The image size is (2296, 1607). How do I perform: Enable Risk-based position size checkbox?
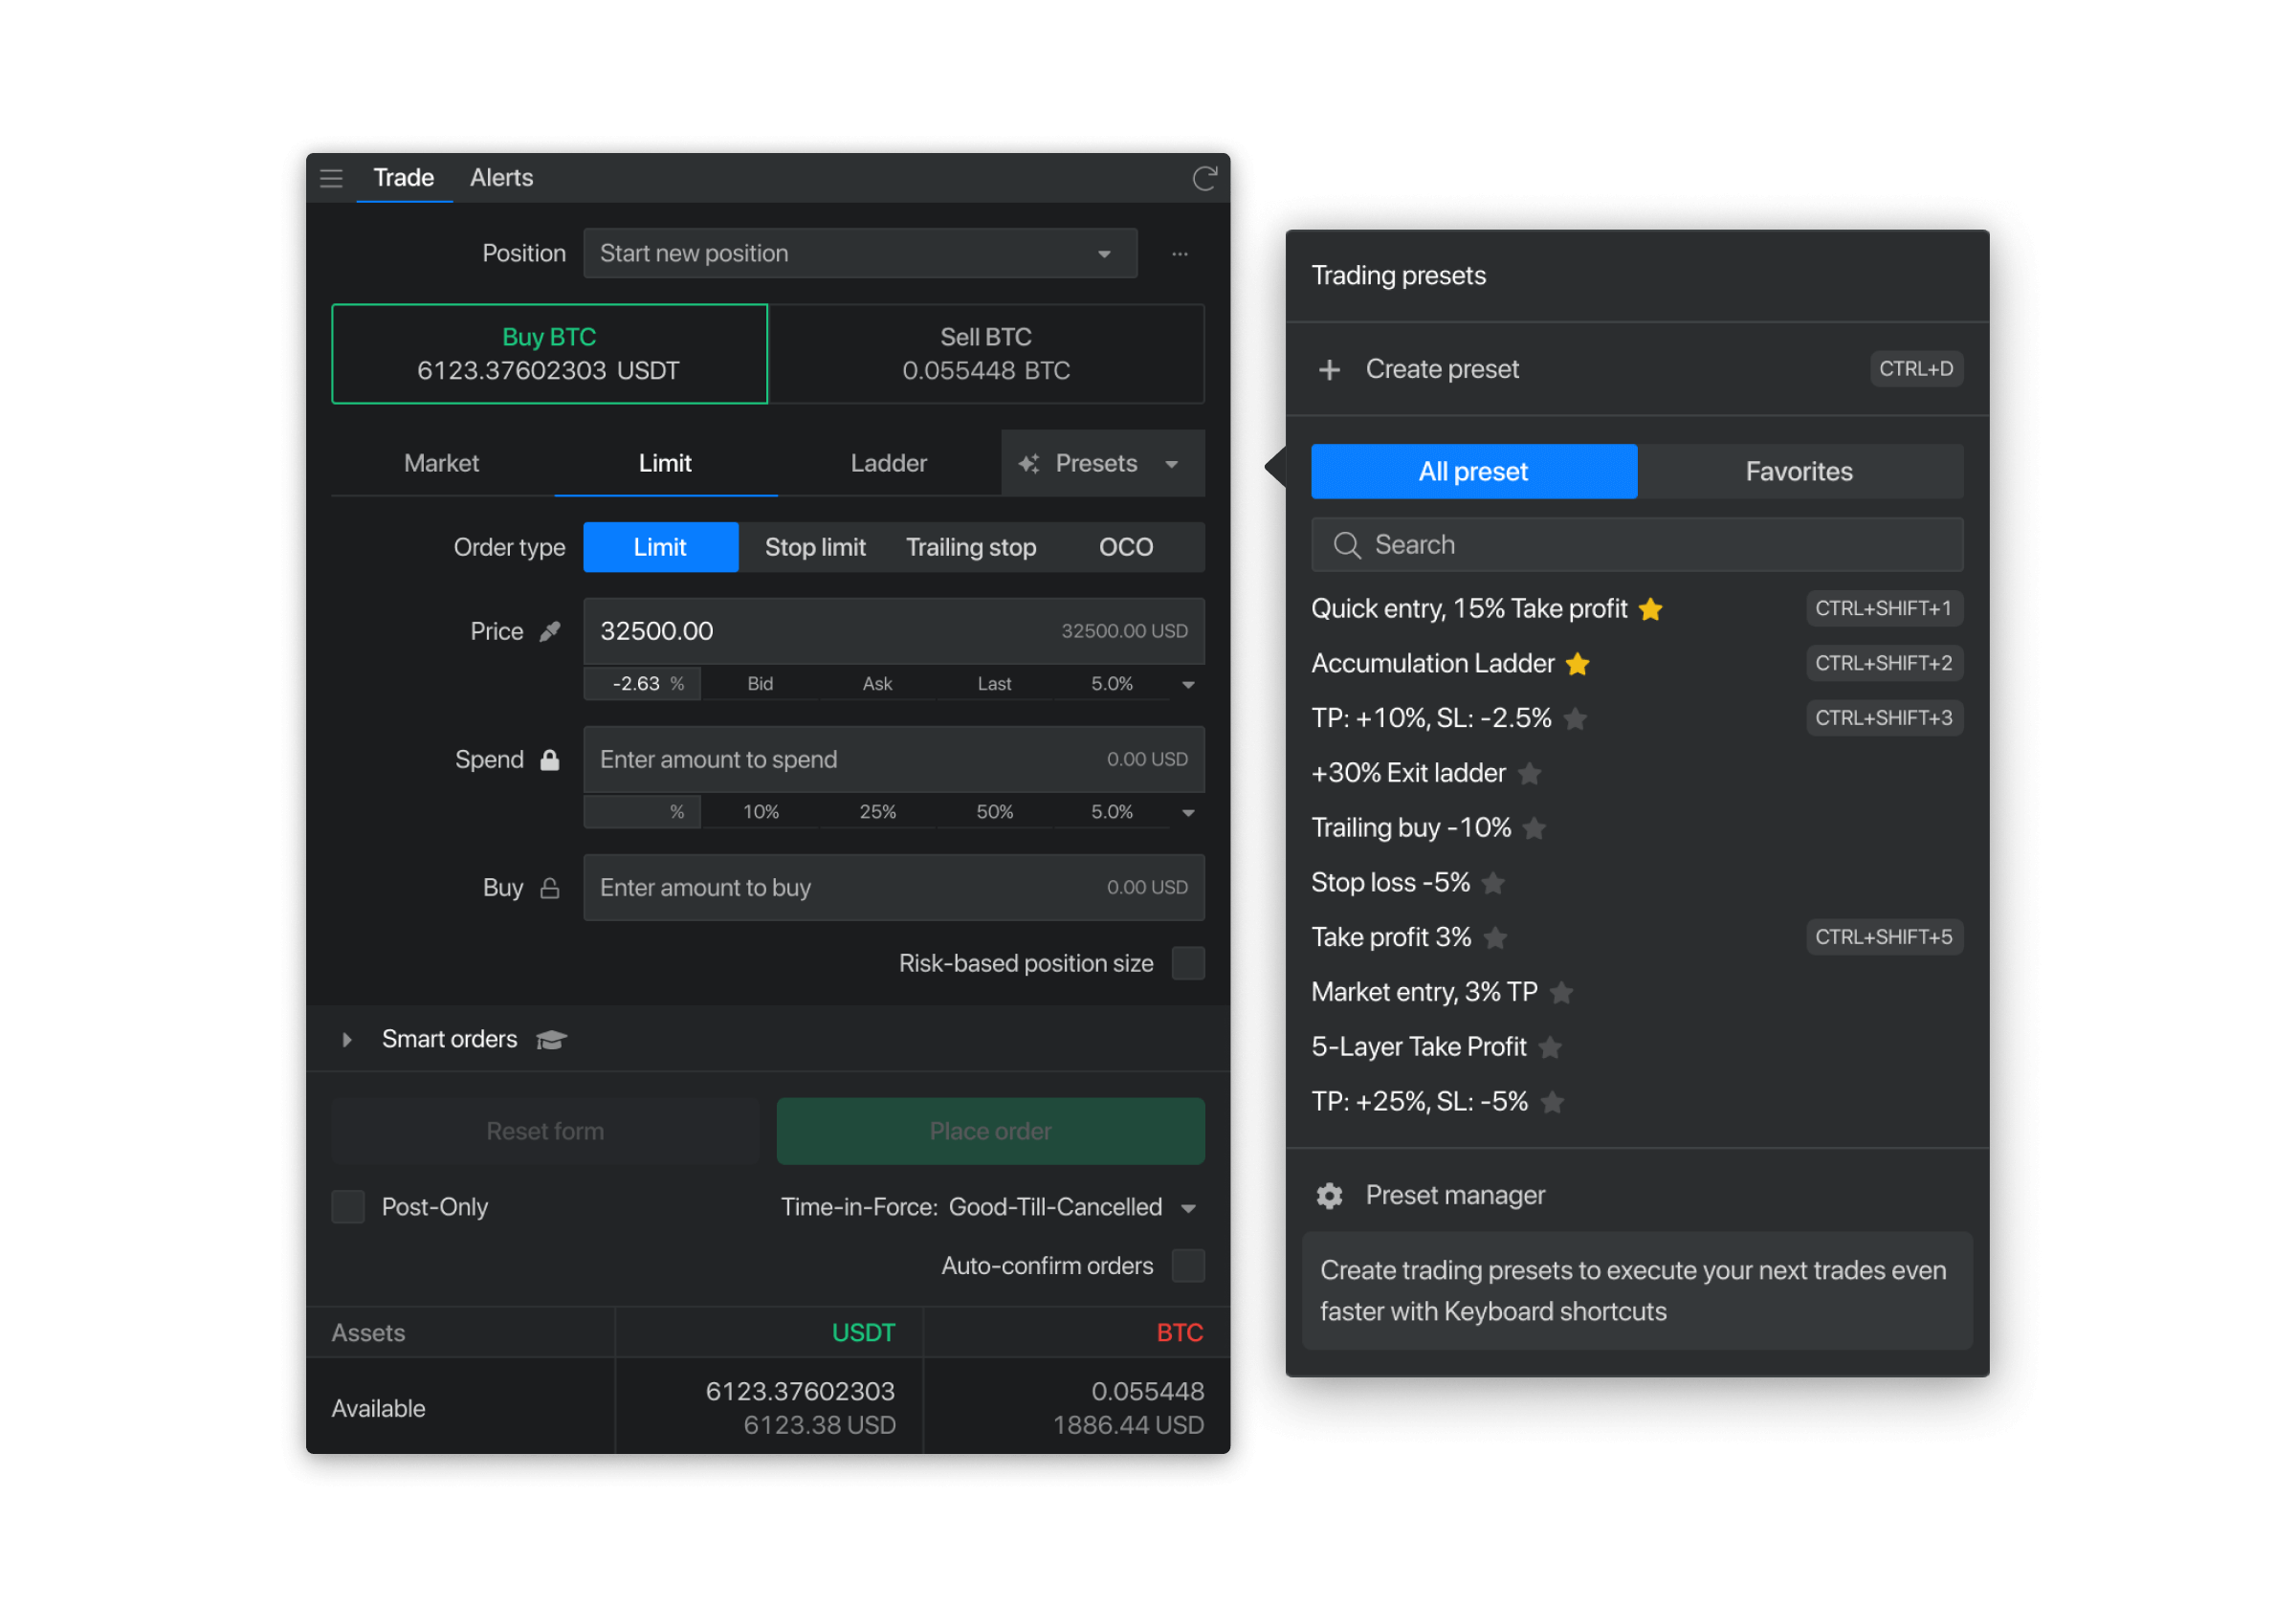click(1188, 963)
